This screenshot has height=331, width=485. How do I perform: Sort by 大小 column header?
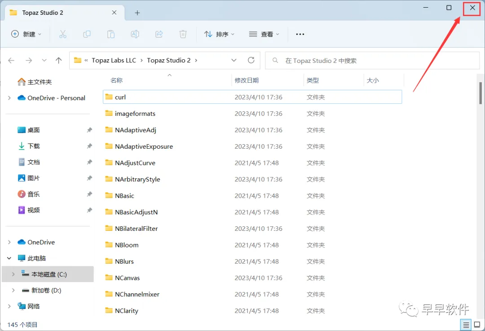[372, 80]
